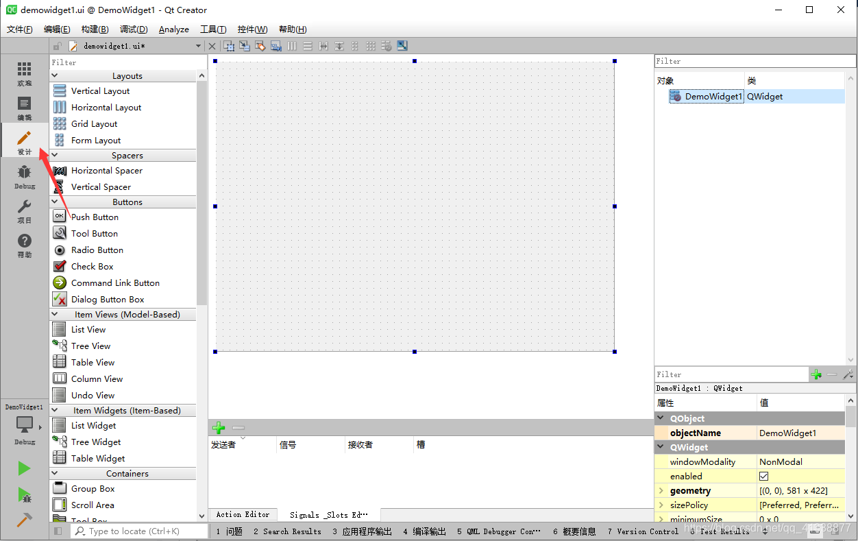Apply Lay Out in a Grid
Screen dimensions: 858x541
click(371, 46)
